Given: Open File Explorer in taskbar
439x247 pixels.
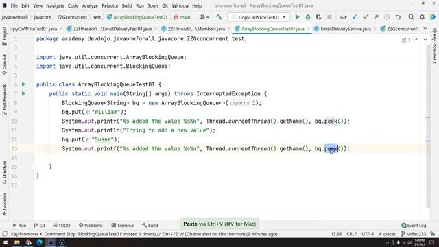Looking at the screenshot, I should coord(17,242).
